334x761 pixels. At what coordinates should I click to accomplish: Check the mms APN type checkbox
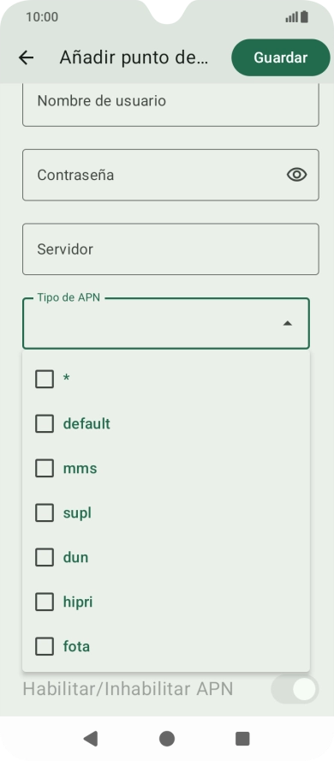pos(45,469)
